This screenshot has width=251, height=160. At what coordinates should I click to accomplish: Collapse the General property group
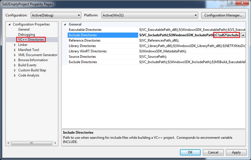click(65, 24)
